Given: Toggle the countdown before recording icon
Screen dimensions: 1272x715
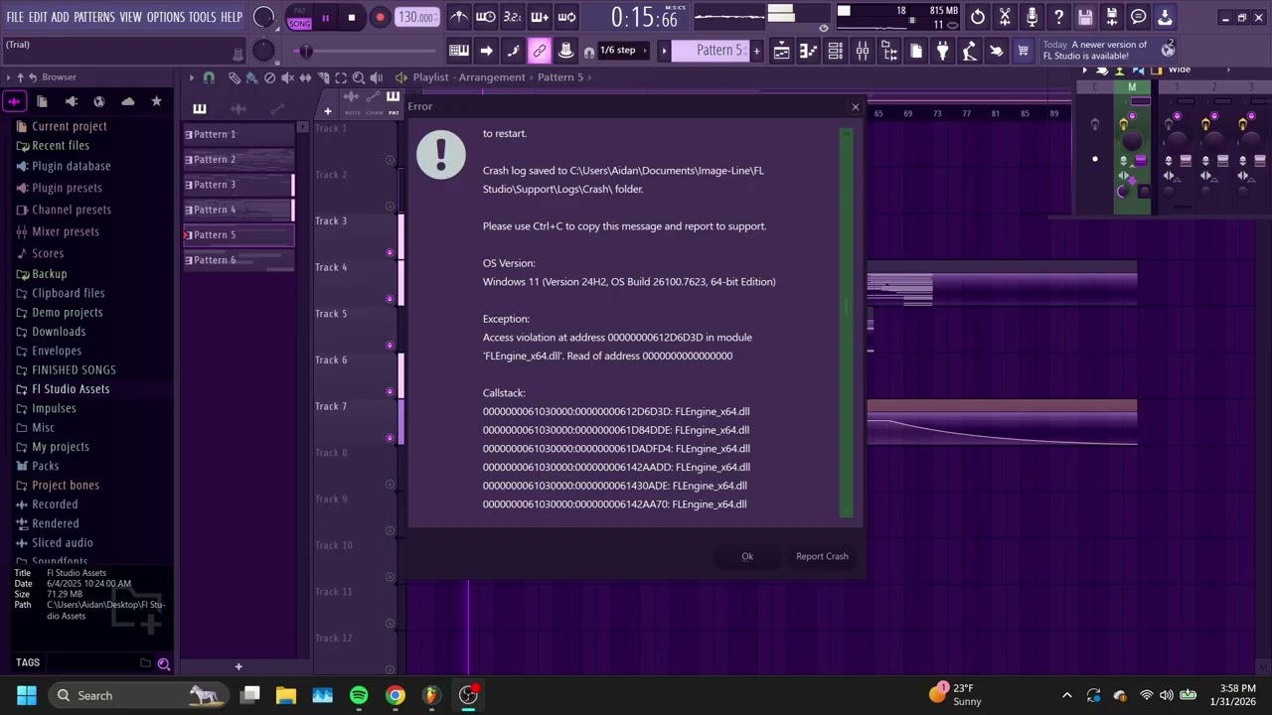Looking at the screenshot, I should (x=513, y=17).
